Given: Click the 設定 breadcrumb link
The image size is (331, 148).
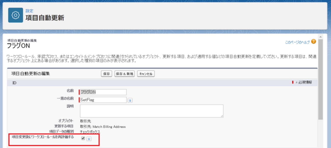Looking at the screenshot, I should point(29,11).
